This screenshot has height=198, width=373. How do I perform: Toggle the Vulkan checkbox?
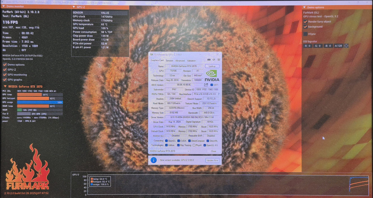(x=167, y=145)
